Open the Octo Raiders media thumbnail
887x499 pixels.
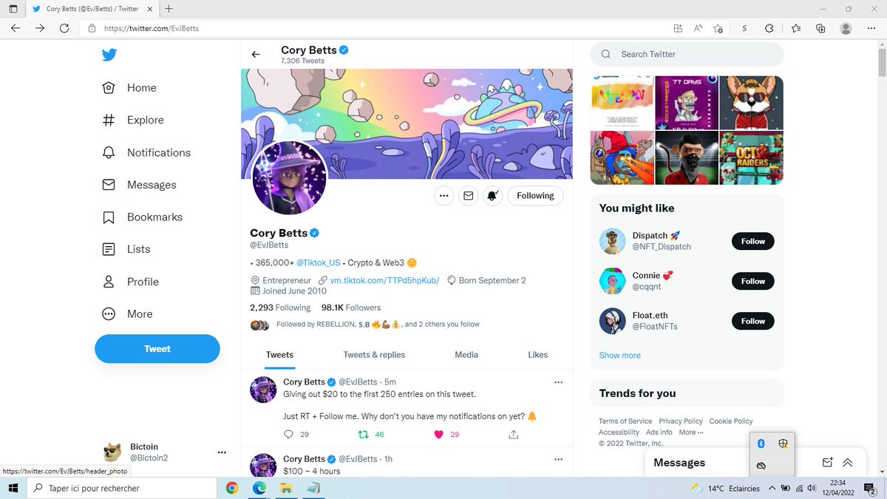click(751, 157)
